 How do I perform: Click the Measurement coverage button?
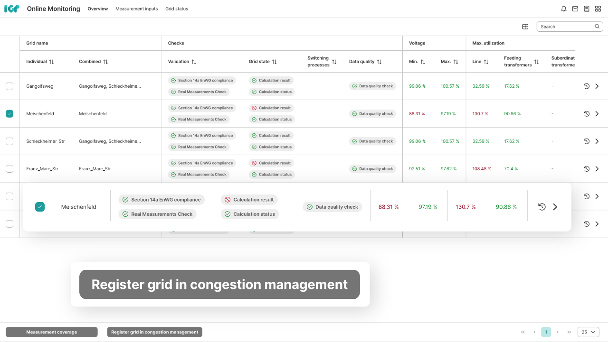coord(51,332)
